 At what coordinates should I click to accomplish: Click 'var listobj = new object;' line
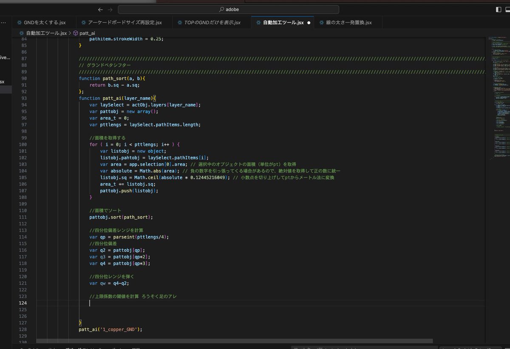tap(133, 151)
